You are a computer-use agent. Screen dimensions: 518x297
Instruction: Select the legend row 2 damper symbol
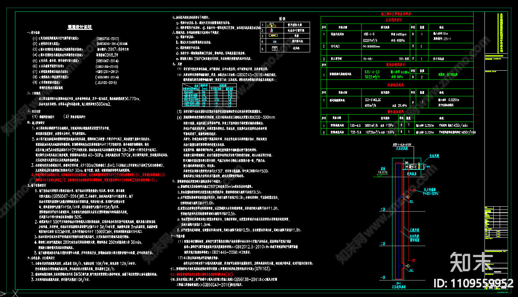pyautogui.click(x=272, y=30)
